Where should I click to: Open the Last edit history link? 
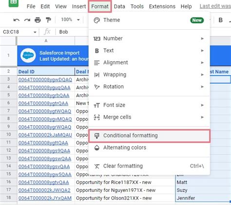pos(215,6)
